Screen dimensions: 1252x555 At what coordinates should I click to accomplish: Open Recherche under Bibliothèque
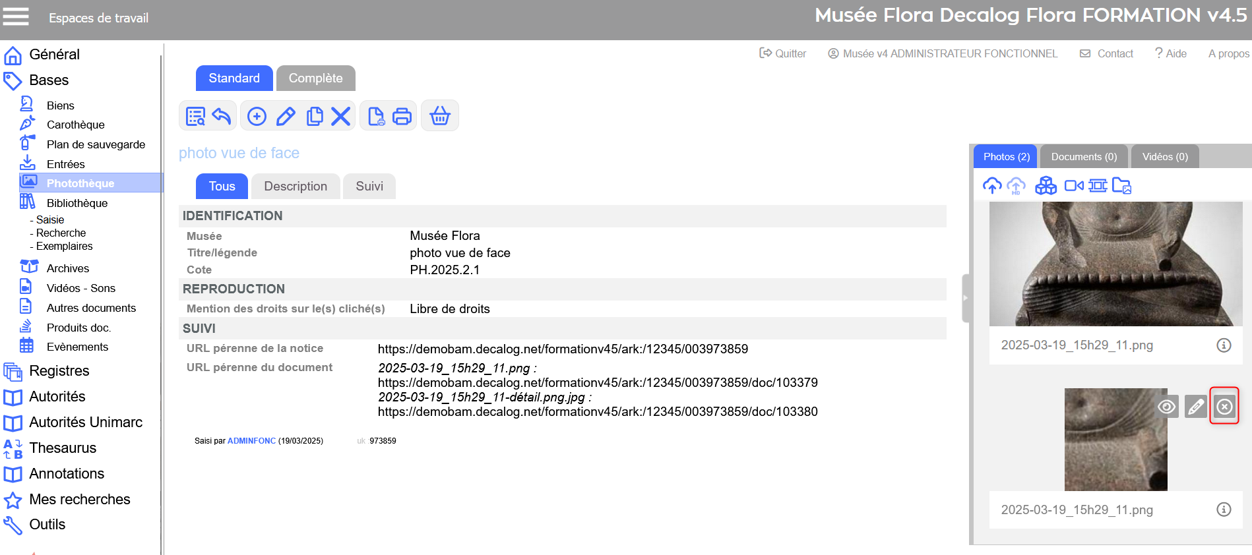61,233
